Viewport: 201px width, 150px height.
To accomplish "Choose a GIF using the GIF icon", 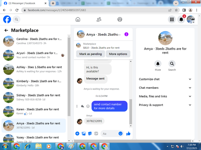I will pyautogui.click(x=96, y=134).
